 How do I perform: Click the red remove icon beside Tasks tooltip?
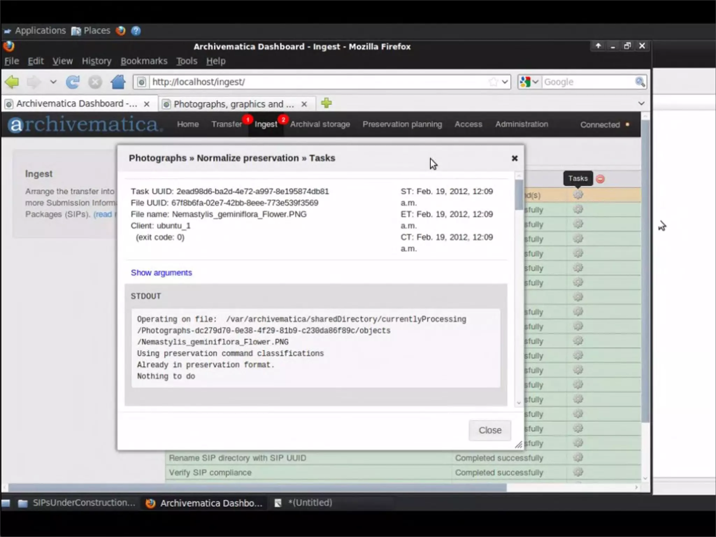coord(600,179)
